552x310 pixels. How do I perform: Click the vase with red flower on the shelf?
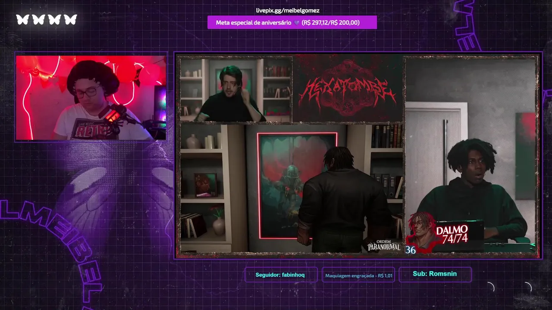pos(219,221)
